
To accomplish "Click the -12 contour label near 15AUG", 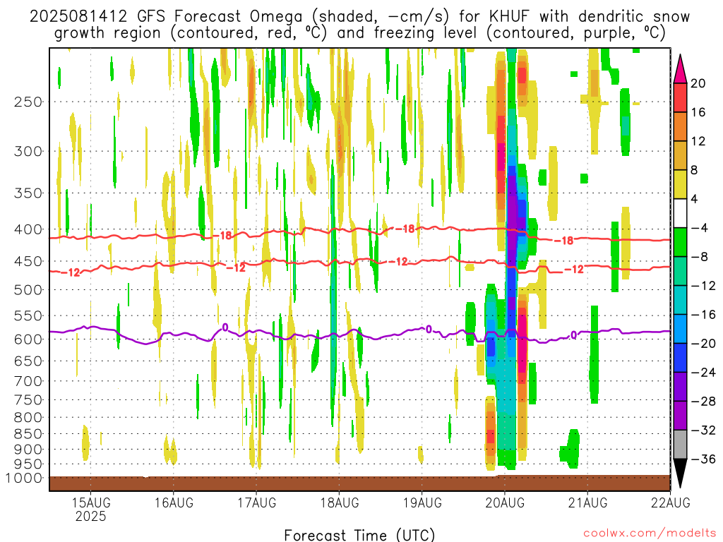I will 71,272.
